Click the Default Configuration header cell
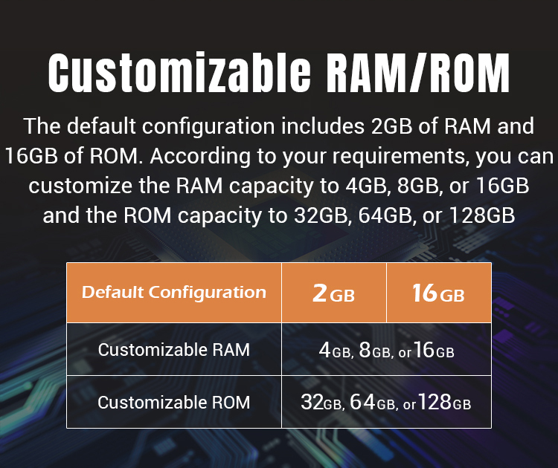The image size is (558, 468). tap(174, 293)
